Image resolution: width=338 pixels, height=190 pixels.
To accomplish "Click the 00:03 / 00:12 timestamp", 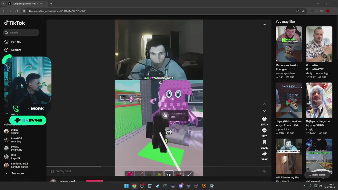I will 63,171.
